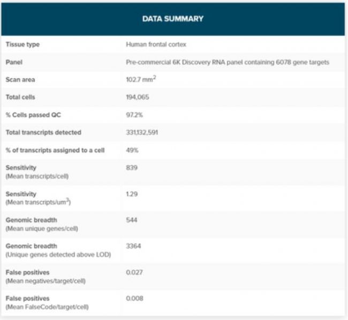Click the 839 mean transcripts per cell value
Image resolution: width=348 pixels, height=320 pixels.
[x=132, y=167]
